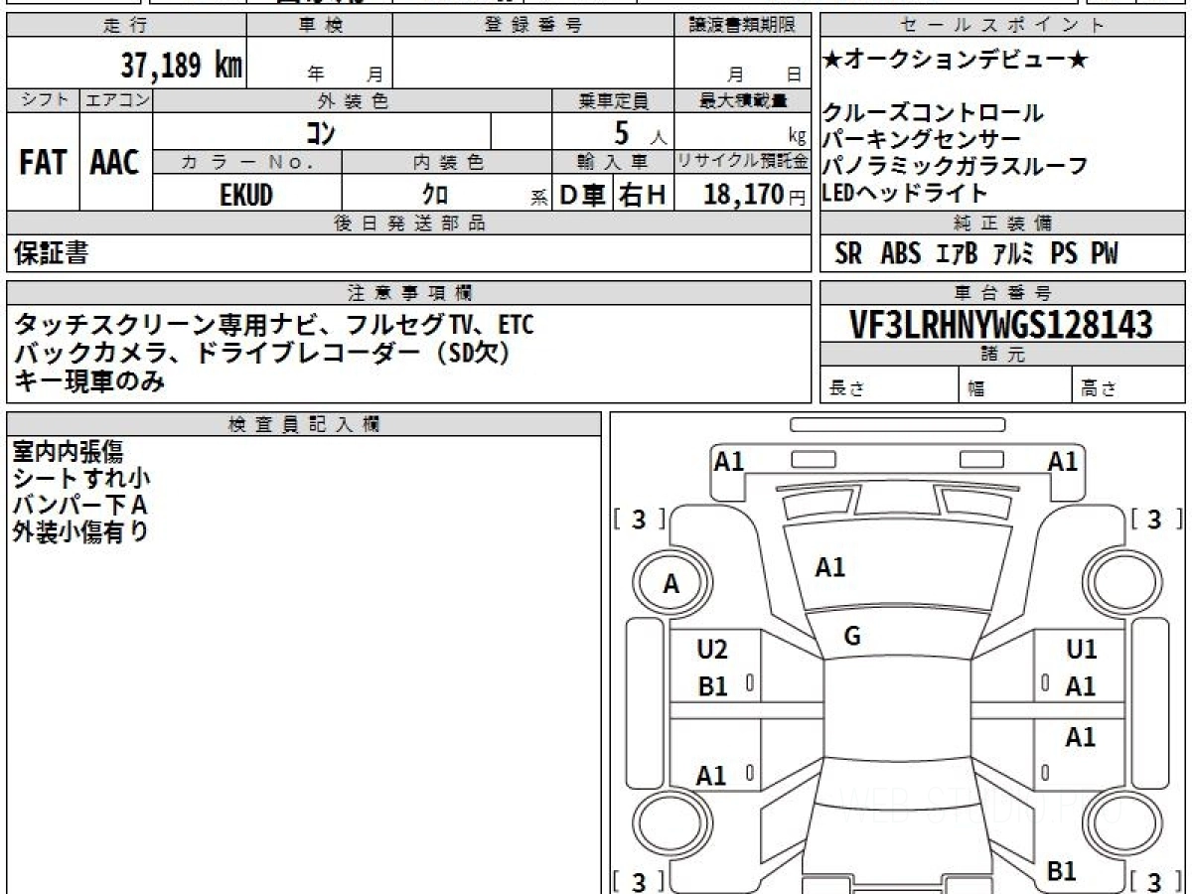Click the 高さ dimension cell
Screen dimensions: 1192x894
1128,384
